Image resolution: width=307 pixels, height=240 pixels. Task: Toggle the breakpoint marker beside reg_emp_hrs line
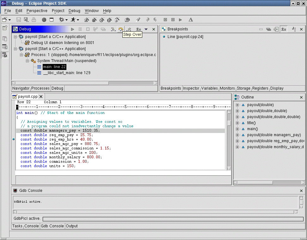click(x=13, y=139)
